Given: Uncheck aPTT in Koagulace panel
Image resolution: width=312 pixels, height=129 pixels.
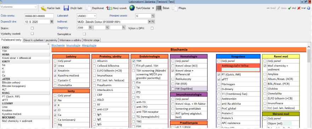Looking at the screenshot, I should coord(219,79).
